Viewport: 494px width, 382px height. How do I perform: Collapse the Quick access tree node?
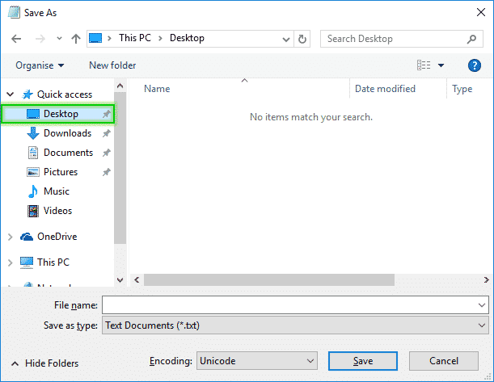point(11,94)
